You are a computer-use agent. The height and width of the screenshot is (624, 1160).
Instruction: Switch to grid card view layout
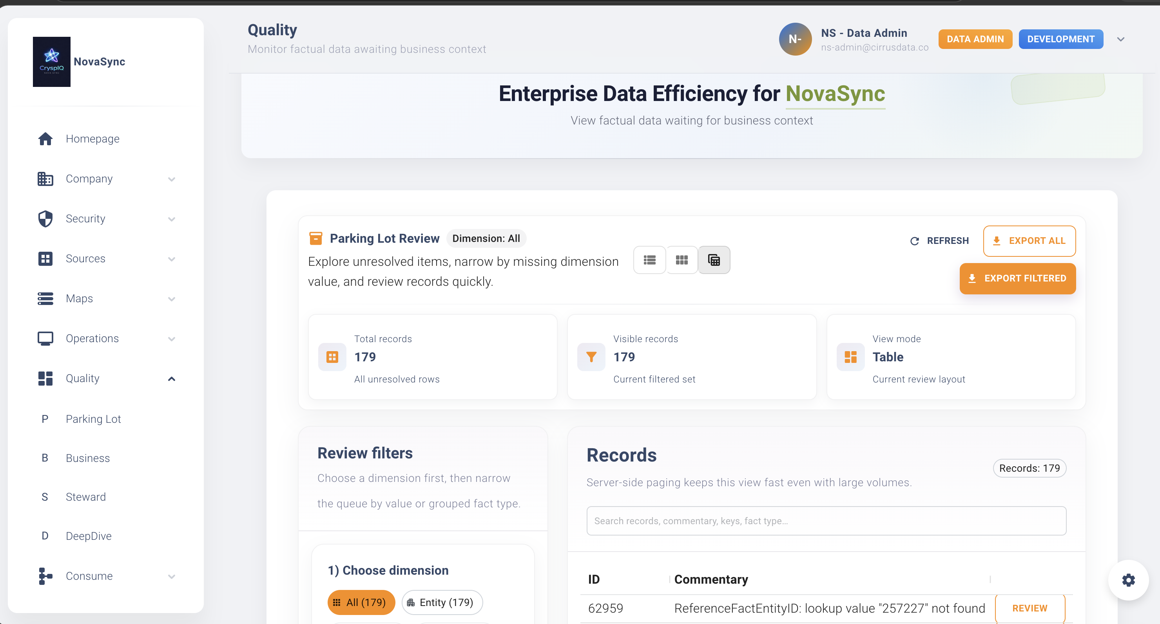pos(682,260)
